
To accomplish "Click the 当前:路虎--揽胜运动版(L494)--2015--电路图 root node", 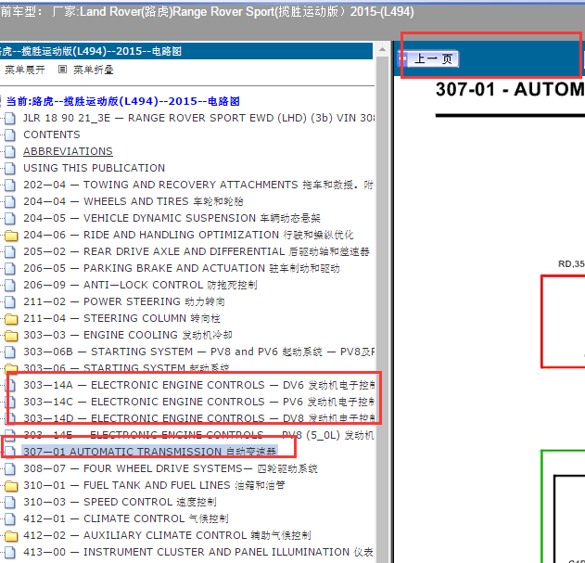I will (x=122, y=101).
